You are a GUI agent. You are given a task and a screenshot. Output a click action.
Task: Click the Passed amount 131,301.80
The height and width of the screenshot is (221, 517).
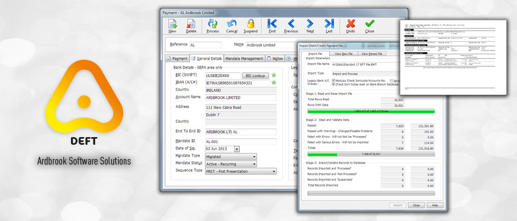422,126
